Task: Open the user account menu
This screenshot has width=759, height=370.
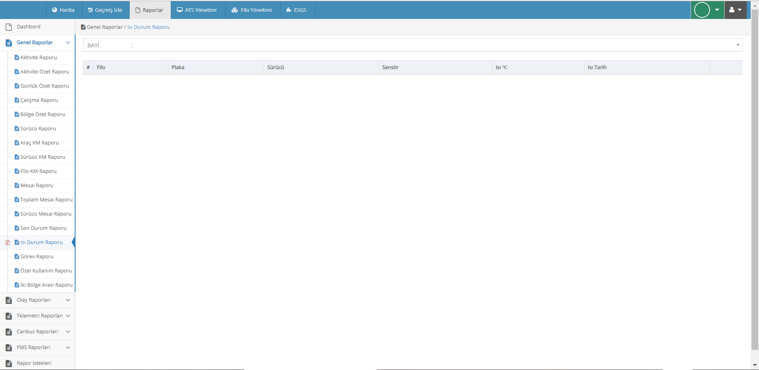Action: (x=735, y=10)
